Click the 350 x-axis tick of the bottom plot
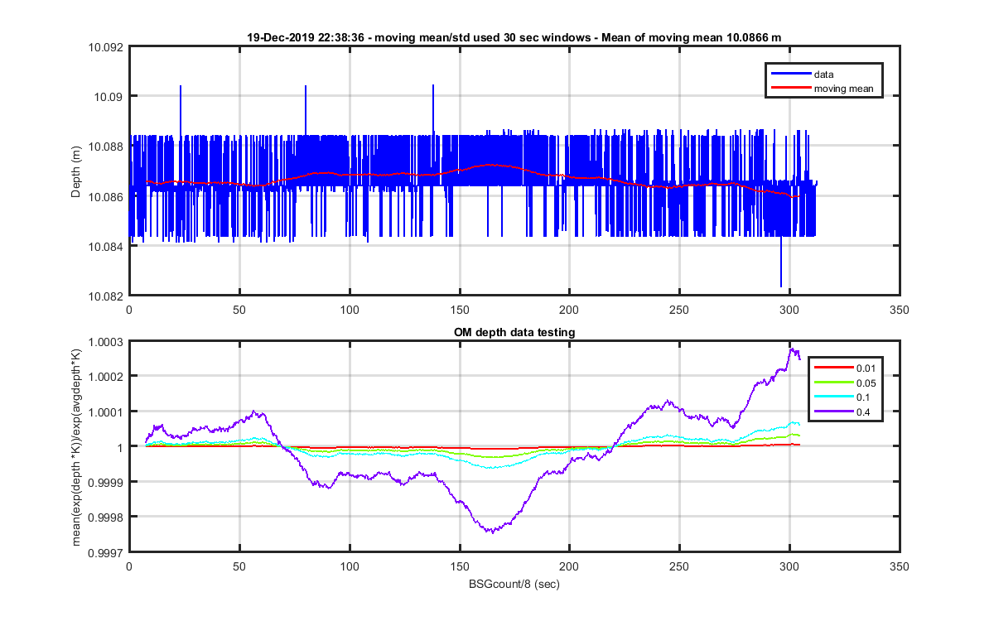994x621 pixels. [x=900, y=566]
